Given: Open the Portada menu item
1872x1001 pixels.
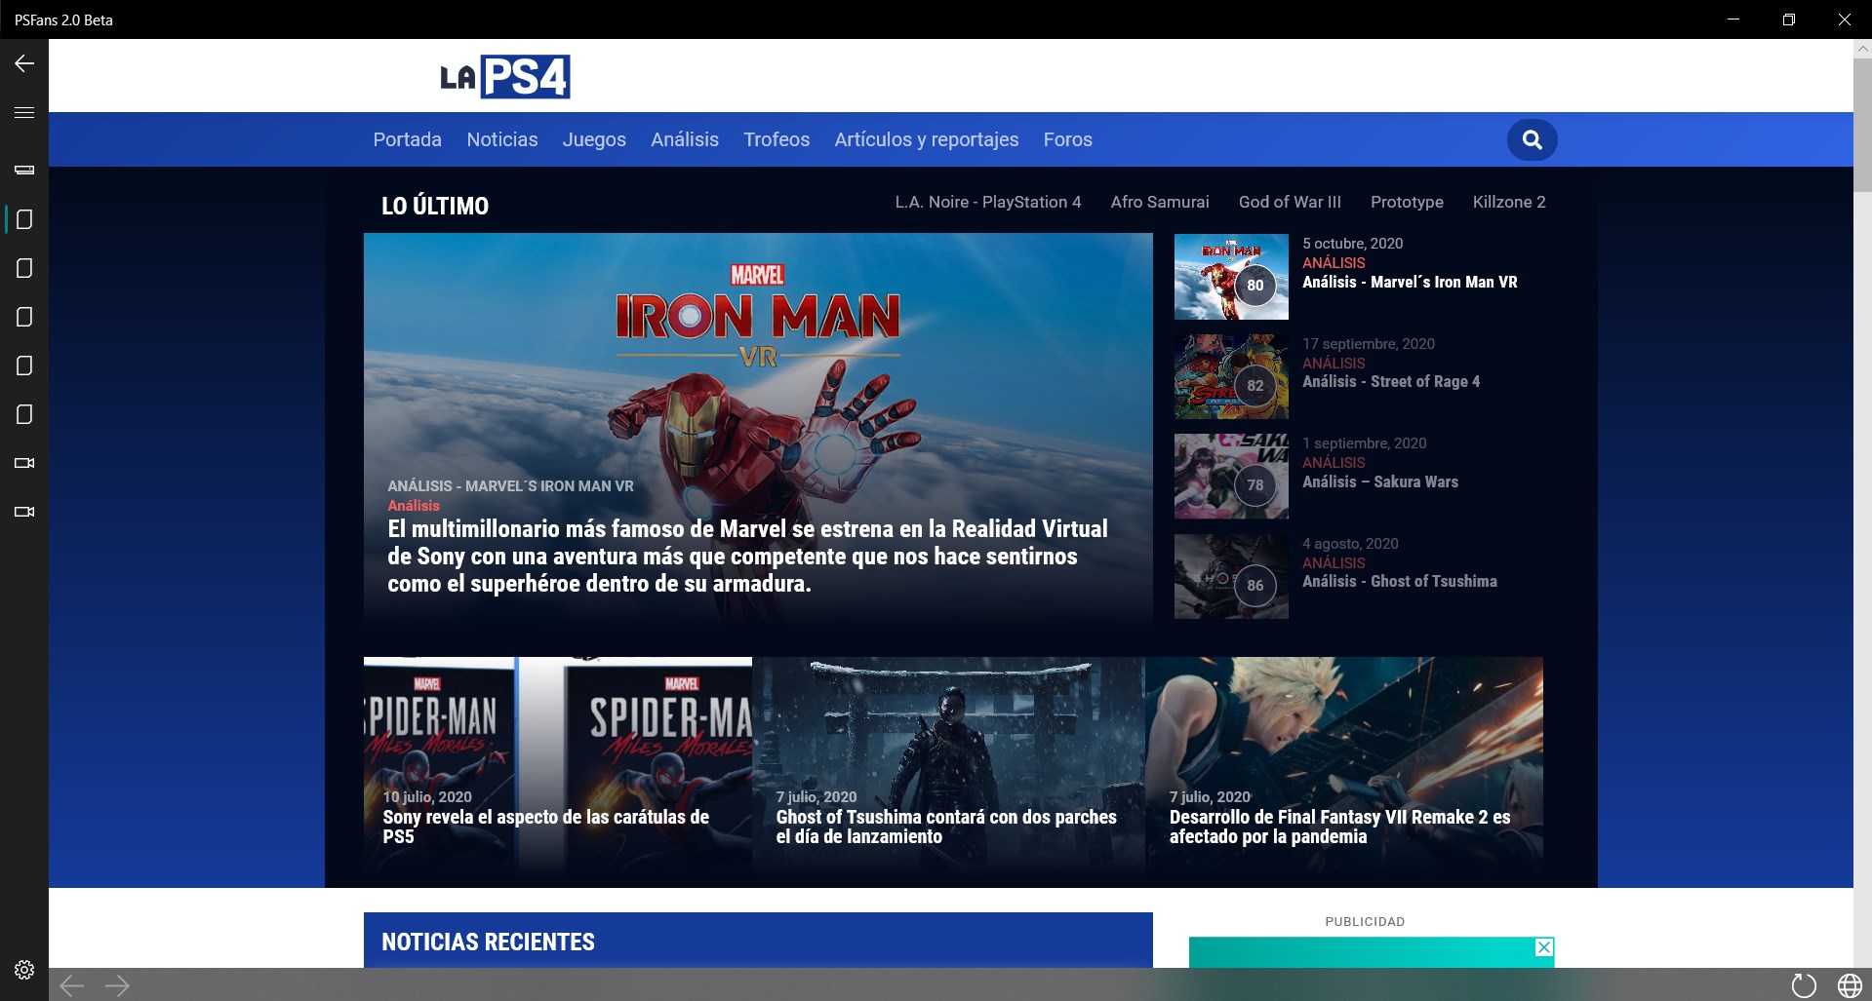Looking at the screenshot, I should (407, 139).
